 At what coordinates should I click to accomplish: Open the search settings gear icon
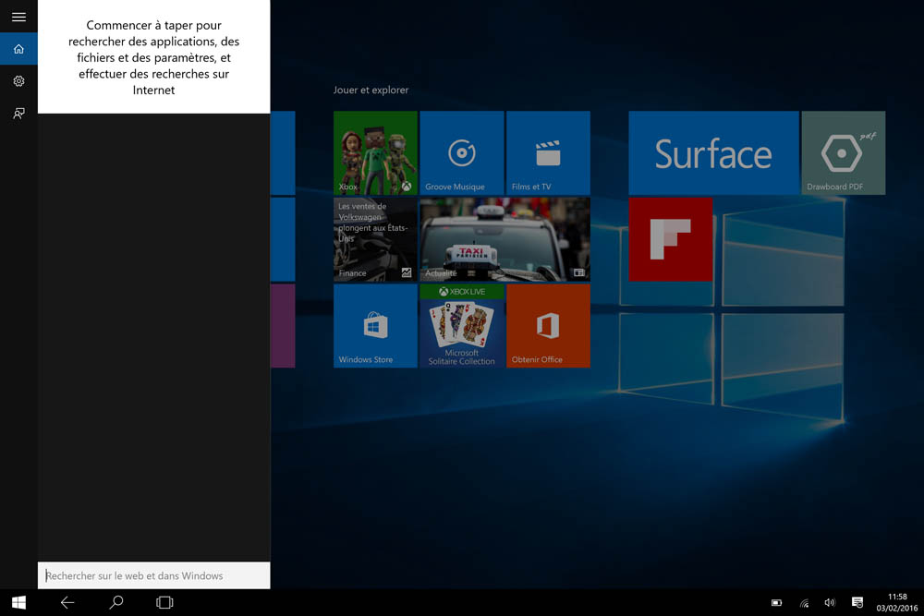[x=18, y=81]
